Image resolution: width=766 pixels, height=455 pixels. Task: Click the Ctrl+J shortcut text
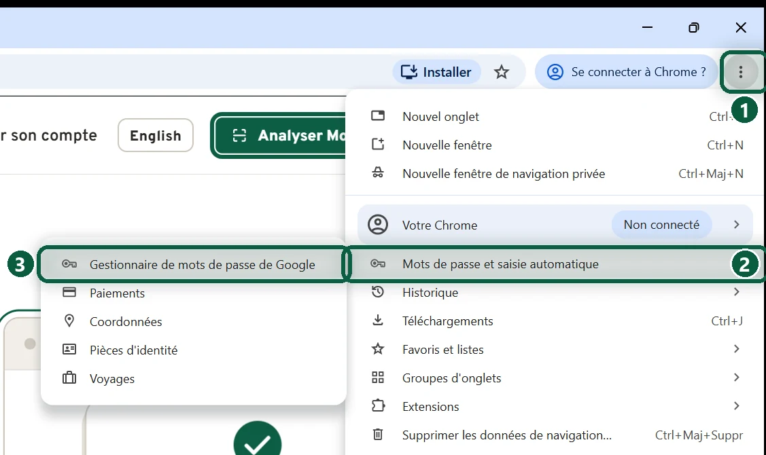(727, 321)
